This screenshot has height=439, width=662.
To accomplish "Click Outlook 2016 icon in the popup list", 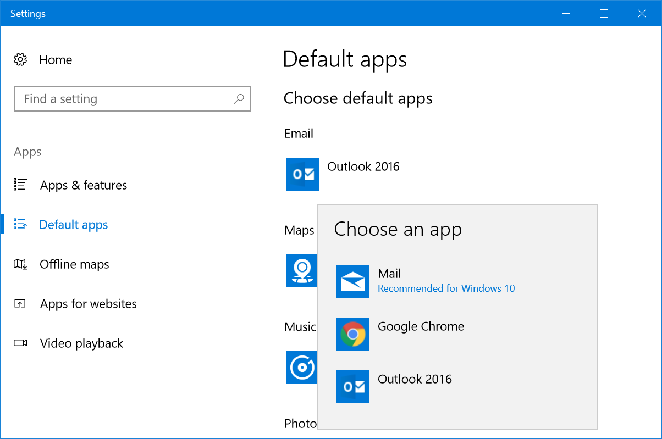I will click(x=352, y=387).
